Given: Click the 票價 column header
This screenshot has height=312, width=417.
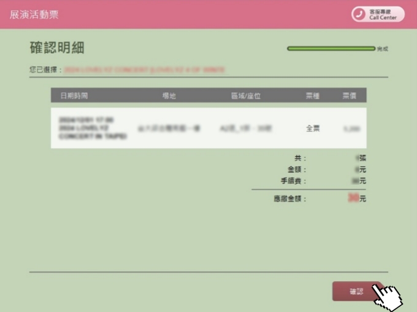Looking at the screenshot, I should coord(350,95).
